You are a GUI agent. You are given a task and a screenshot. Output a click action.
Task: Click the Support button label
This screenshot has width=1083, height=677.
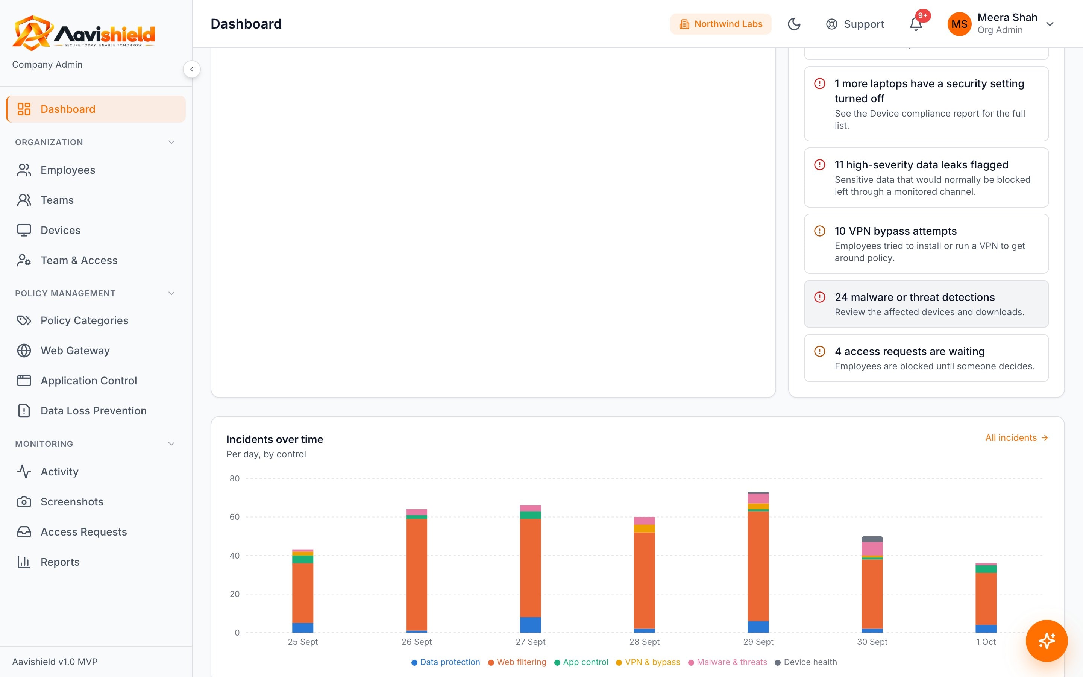(864, 24)
